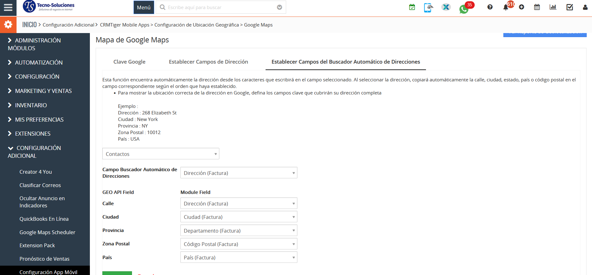Expand the AUTOMATIZACIÓN sidebar section
This screenshot has width=592, height=275.
[39, 63]
